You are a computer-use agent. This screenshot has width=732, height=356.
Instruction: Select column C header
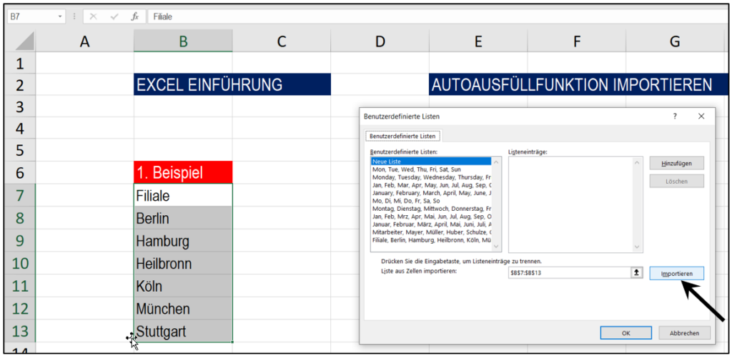coord(282,41)
